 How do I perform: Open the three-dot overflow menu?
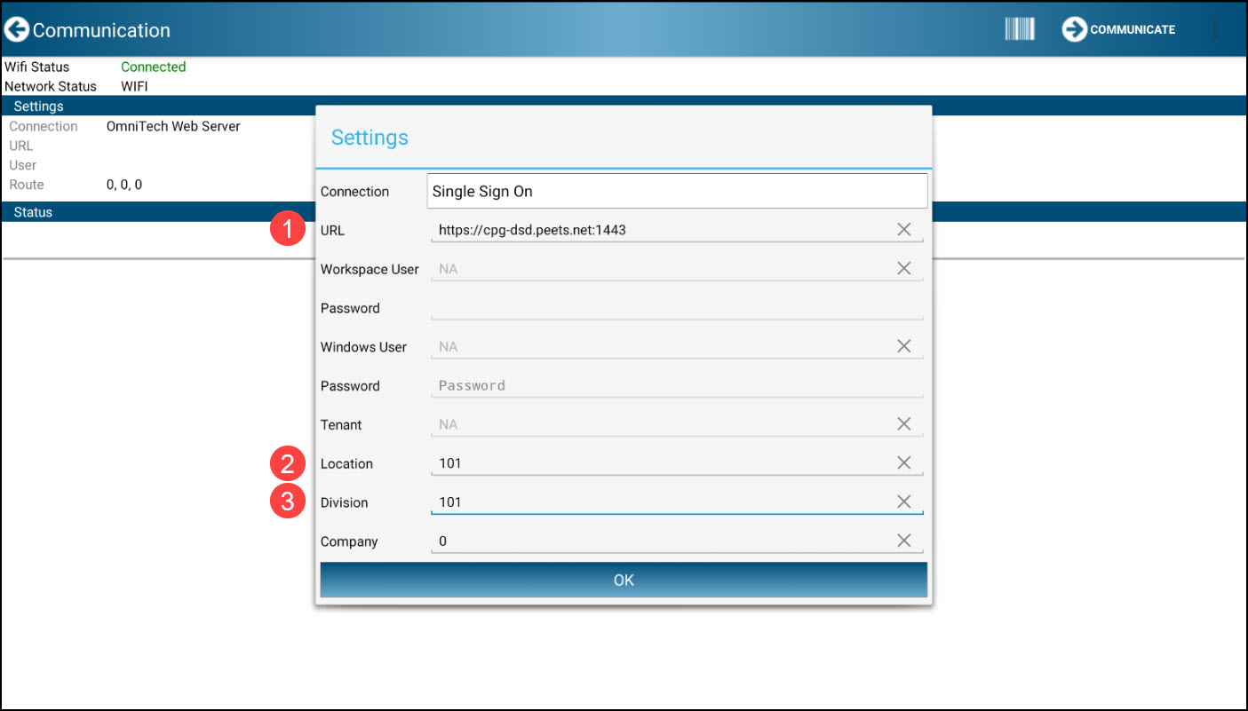[1215, 29]
